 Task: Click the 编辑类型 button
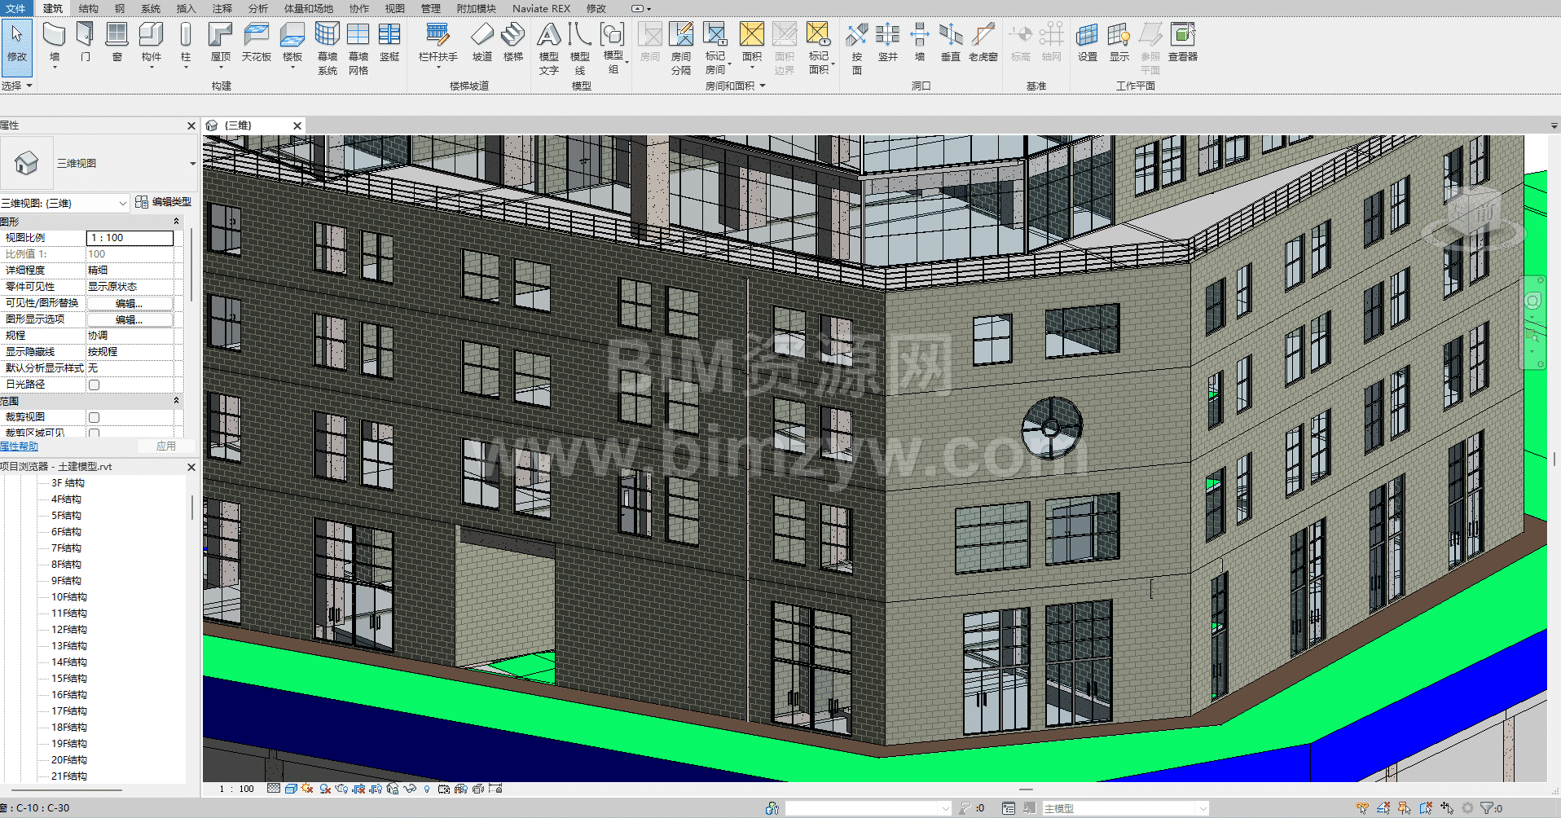click(x=164, y=202)
